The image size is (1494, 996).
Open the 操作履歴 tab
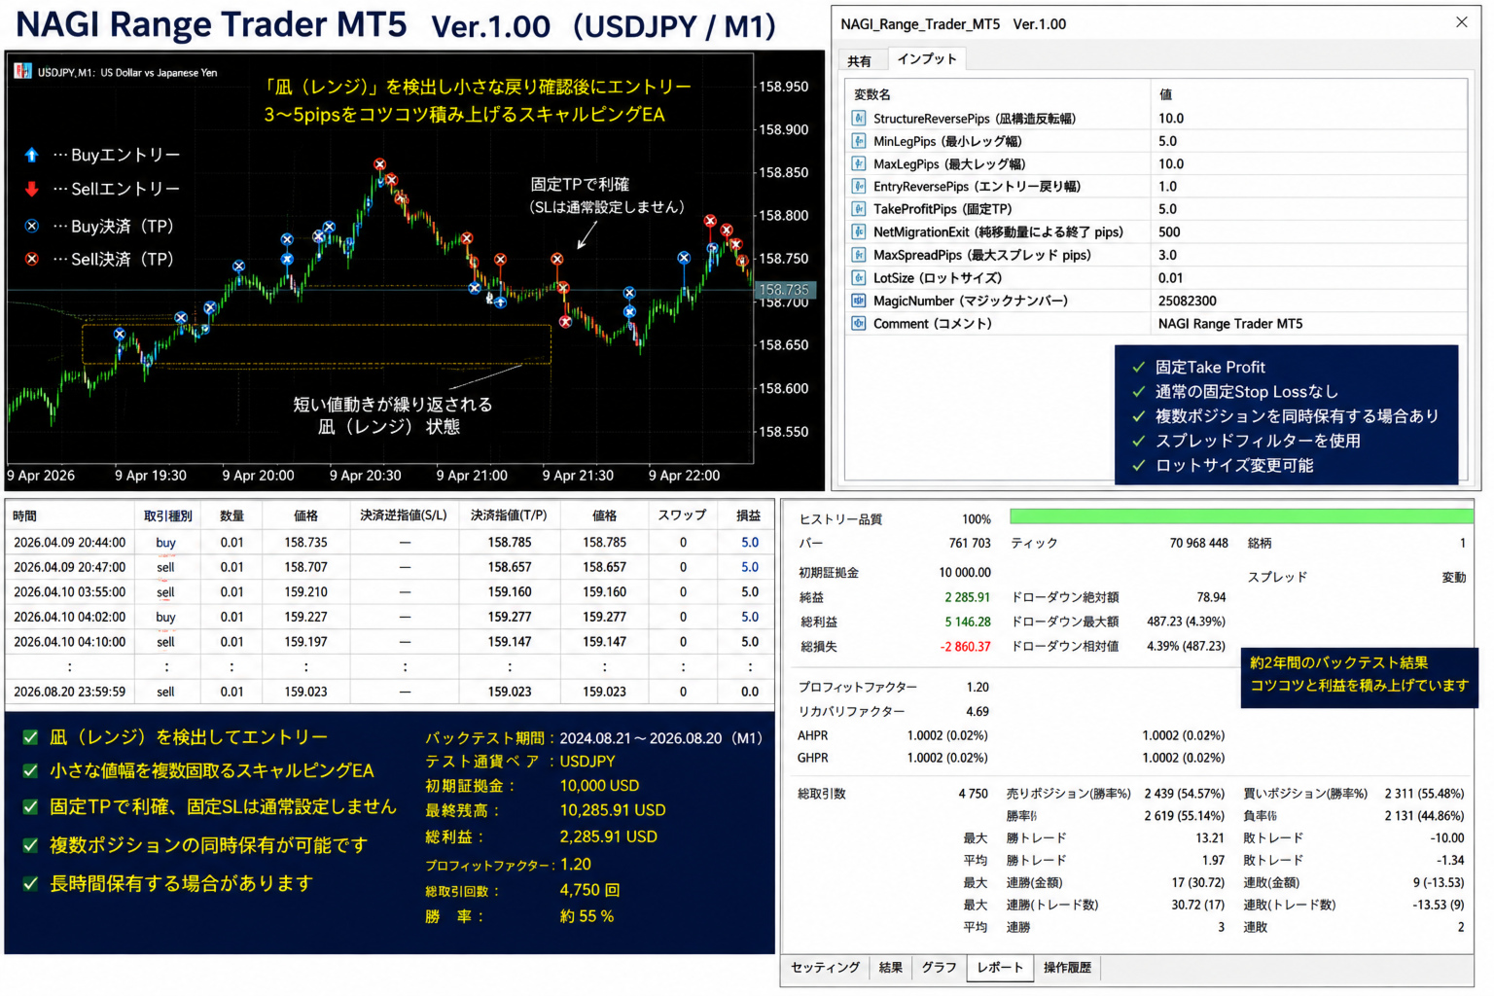[1067, 968]
